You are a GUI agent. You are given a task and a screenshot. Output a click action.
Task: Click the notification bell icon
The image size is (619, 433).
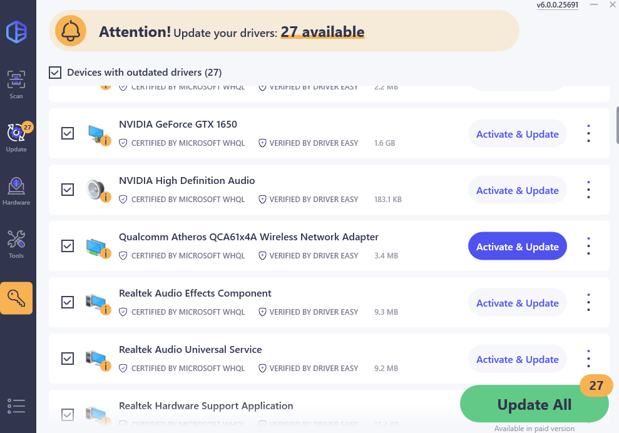point(71,31)
